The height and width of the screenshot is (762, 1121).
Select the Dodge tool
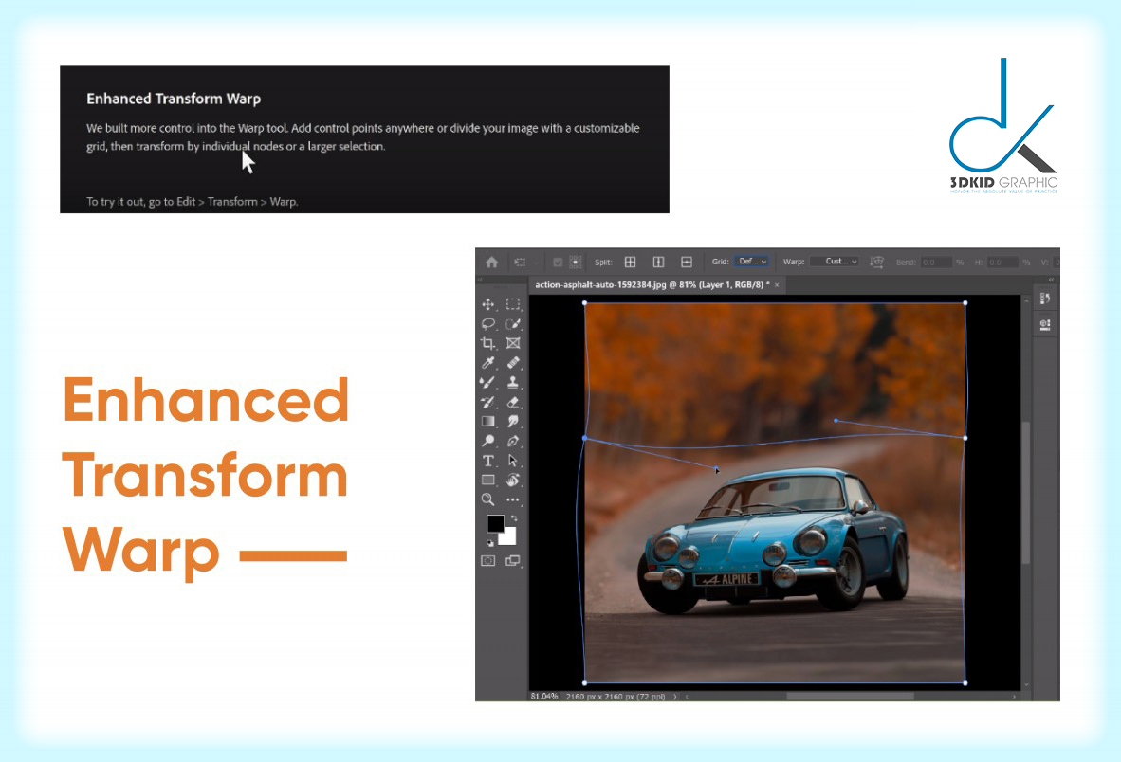488,441
